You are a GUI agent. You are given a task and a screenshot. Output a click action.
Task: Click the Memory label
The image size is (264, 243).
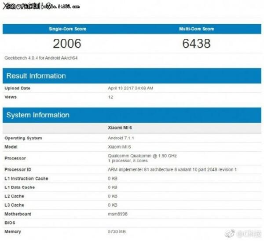click(13, 232)
